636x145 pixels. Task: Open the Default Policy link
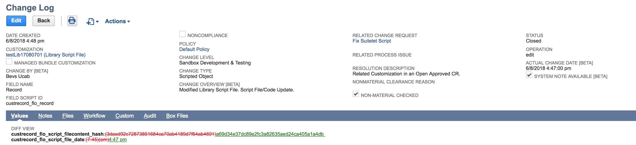pos(194,49)
